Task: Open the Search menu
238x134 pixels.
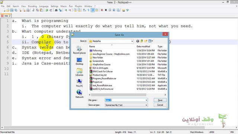Action: click(16, 6)
